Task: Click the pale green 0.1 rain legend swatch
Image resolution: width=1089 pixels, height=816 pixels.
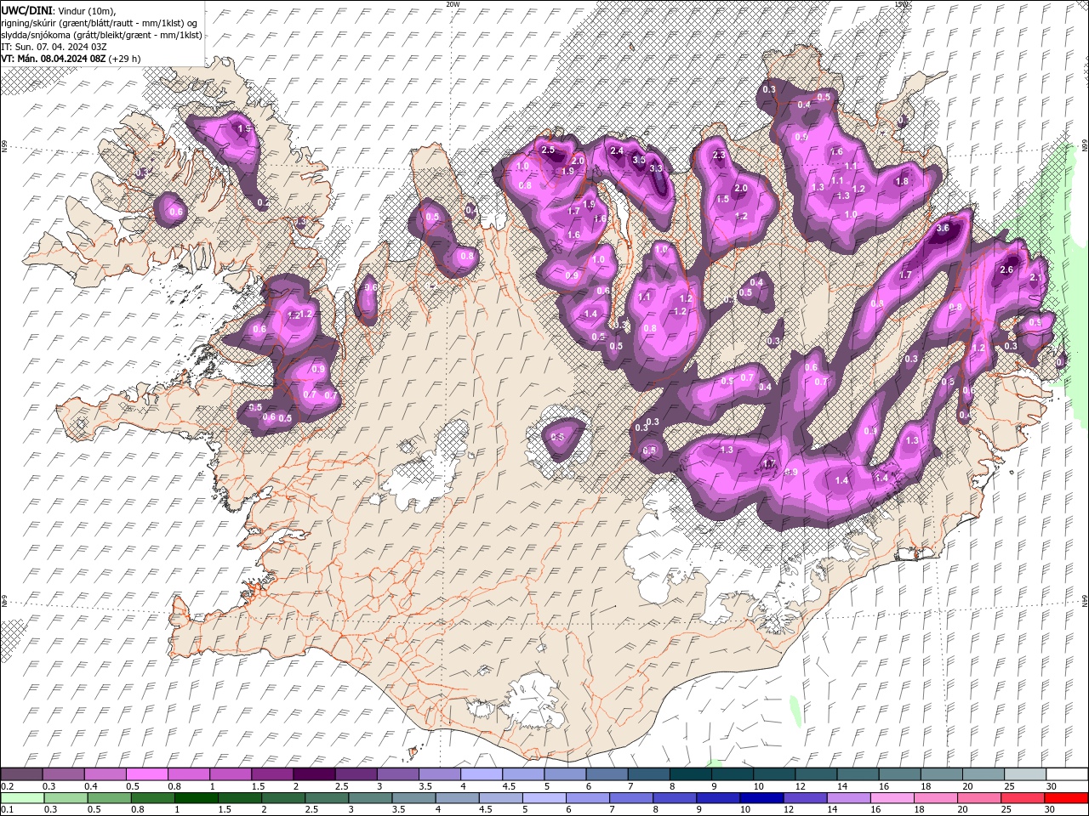Action: point(22,798)
